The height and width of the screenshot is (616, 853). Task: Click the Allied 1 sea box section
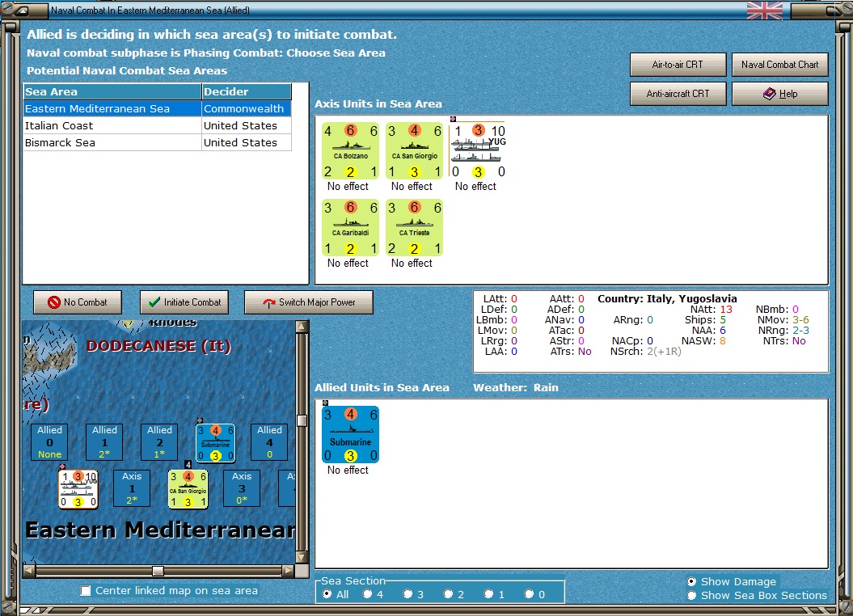[x=104, y=442]
